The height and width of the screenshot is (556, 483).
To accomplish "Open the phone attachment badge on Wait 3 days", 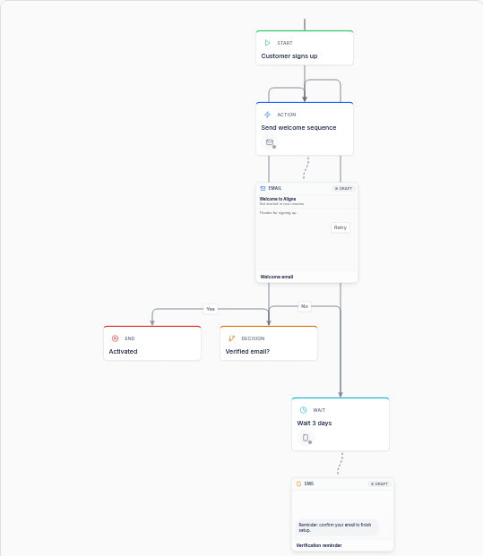I will point(306,438).
